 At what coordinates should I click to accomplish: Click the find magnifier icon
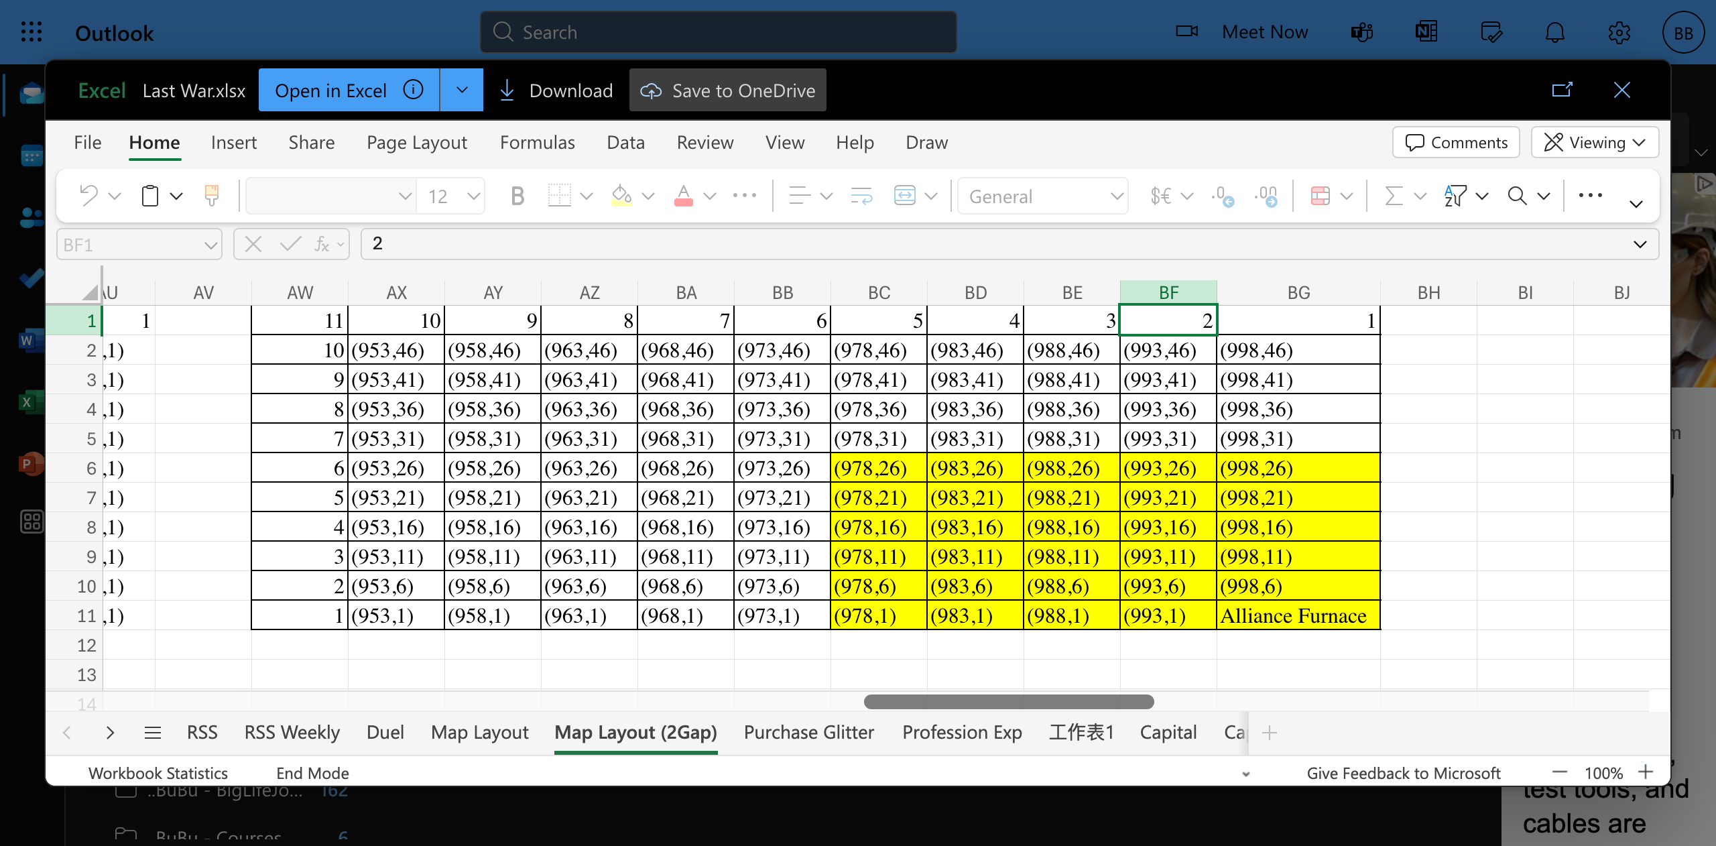coord(1518,196)
